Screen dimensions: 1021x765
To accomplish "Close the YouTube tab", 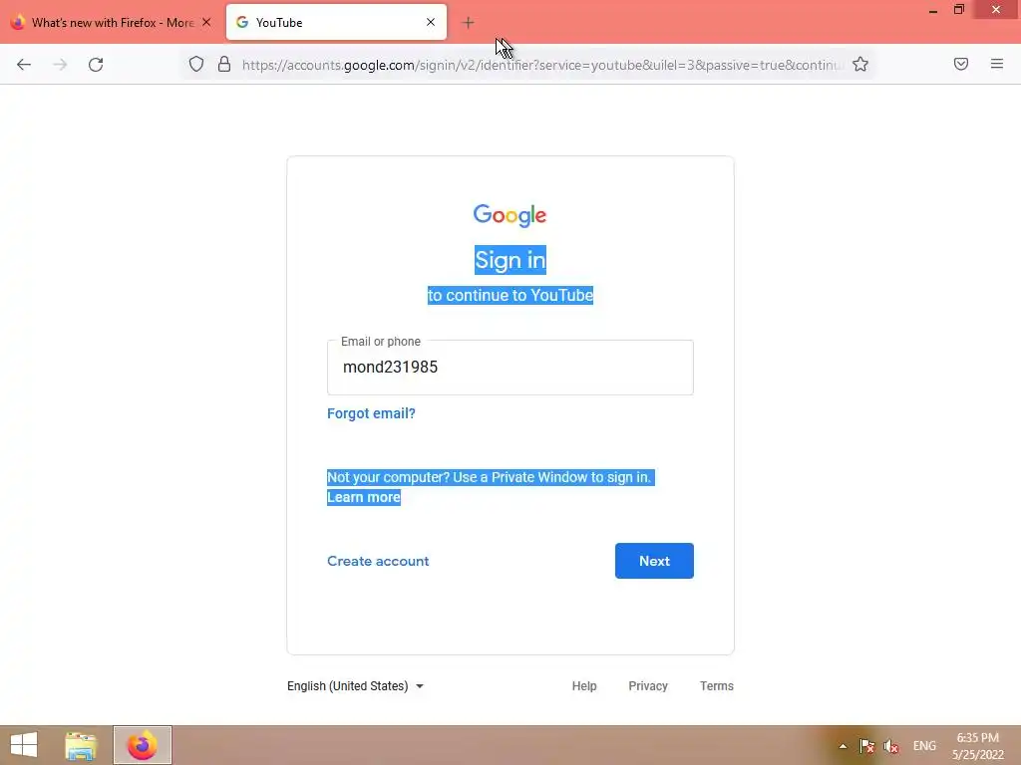I will pyautogui.click(x=431, y=22).
